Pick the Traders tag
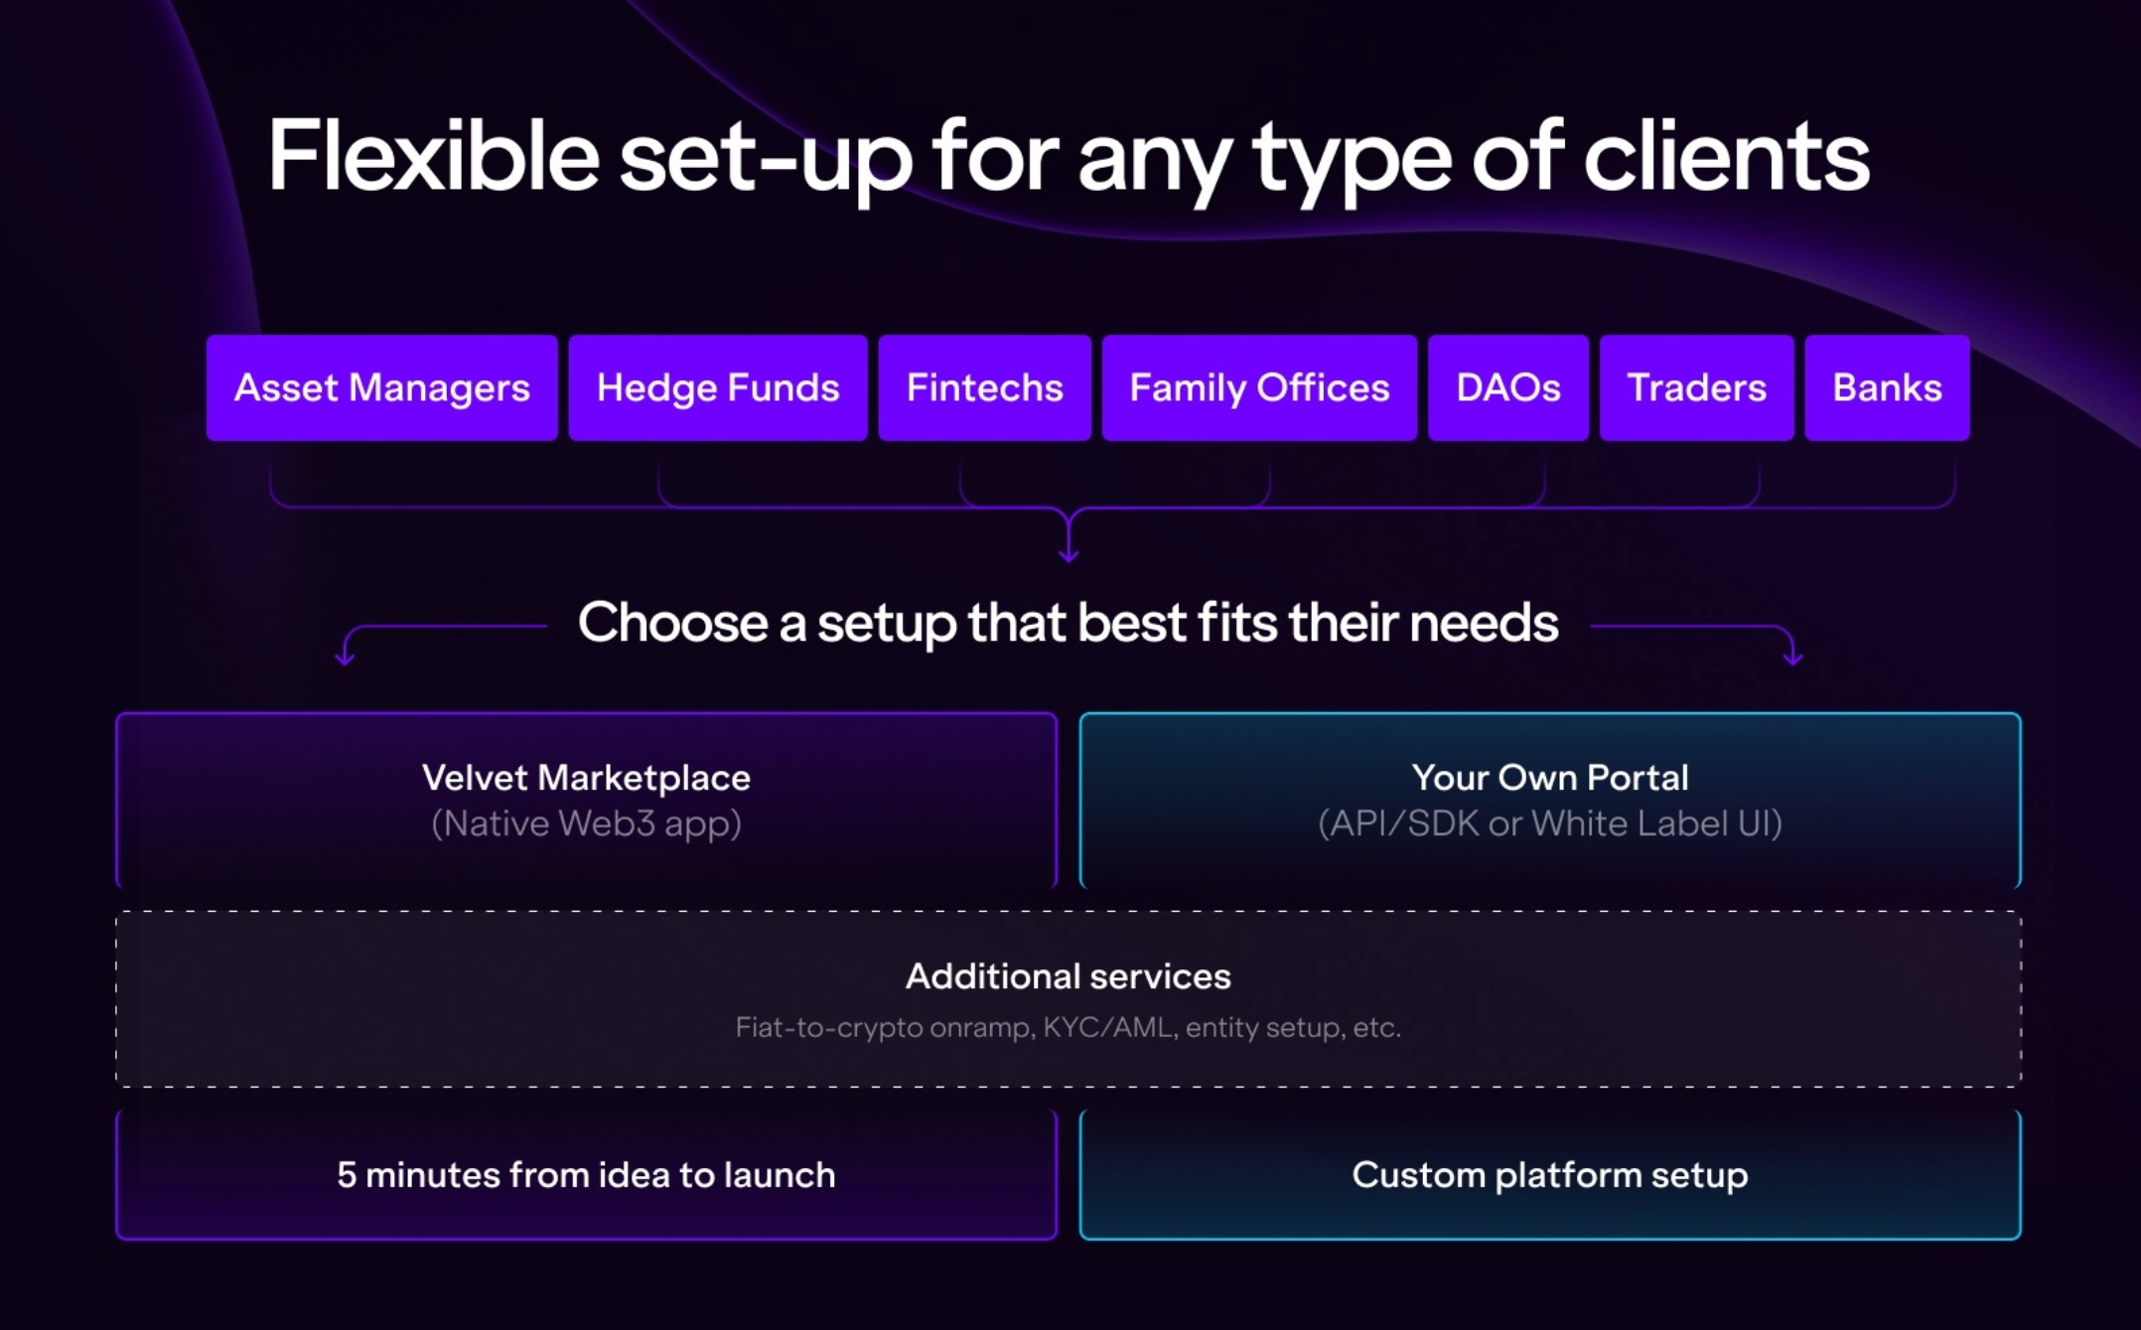The image size is (2141, 1330). [1696, 387]
